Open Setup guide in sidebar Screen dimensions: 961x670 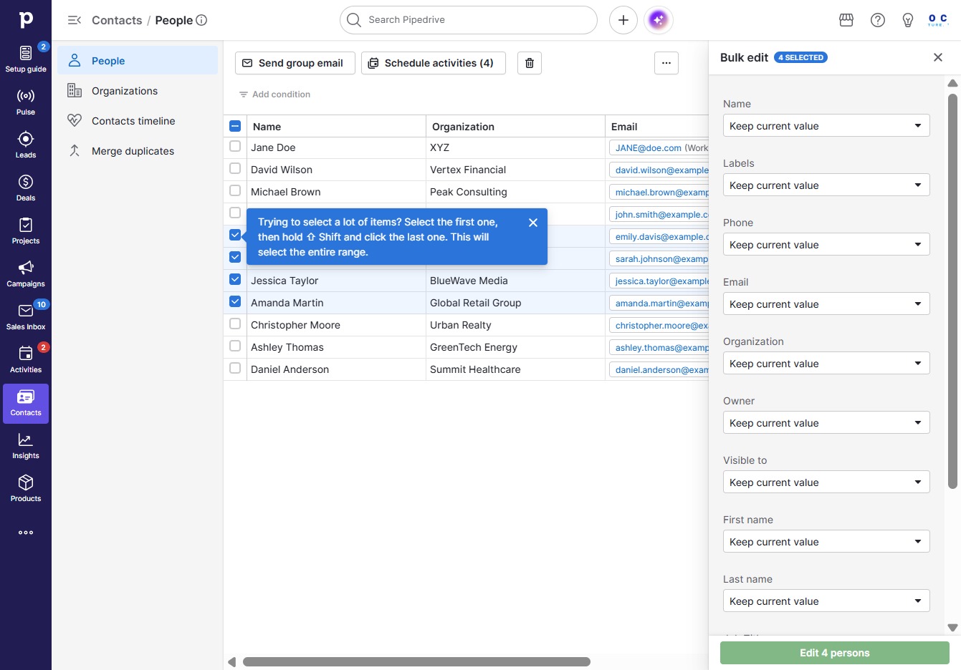pos(26,59)
